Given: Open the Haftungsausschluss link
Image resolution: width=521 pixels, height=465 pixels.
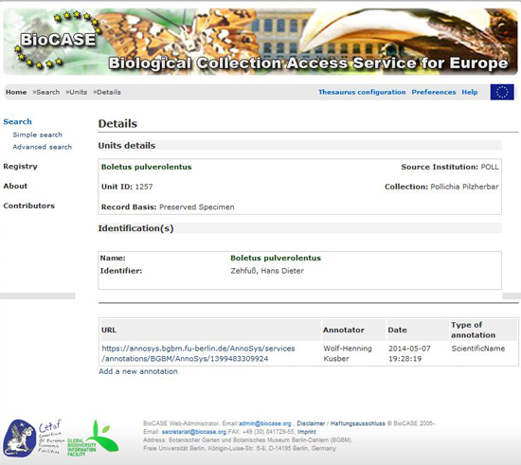Looking at the screenshot, I should 358,423.
